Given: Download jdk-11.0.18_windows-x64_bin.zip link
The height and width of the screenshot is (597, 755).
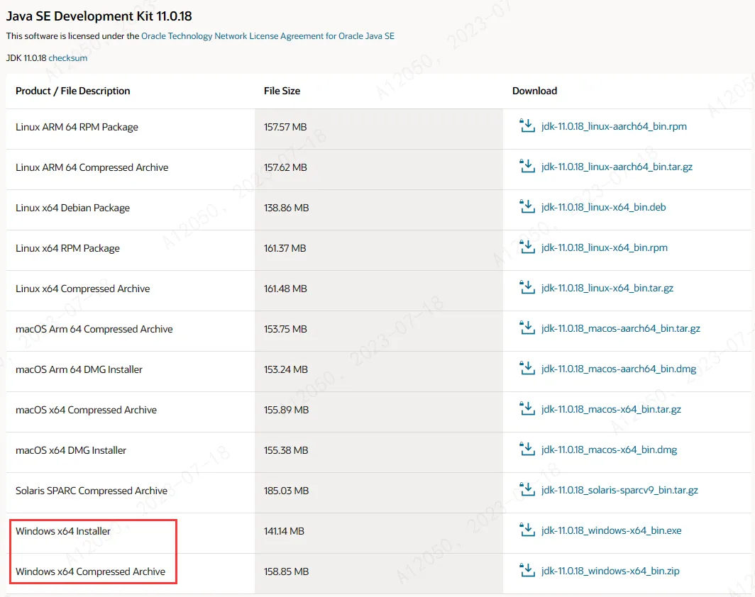Looking at the screenshot, I should click(610, 571).
